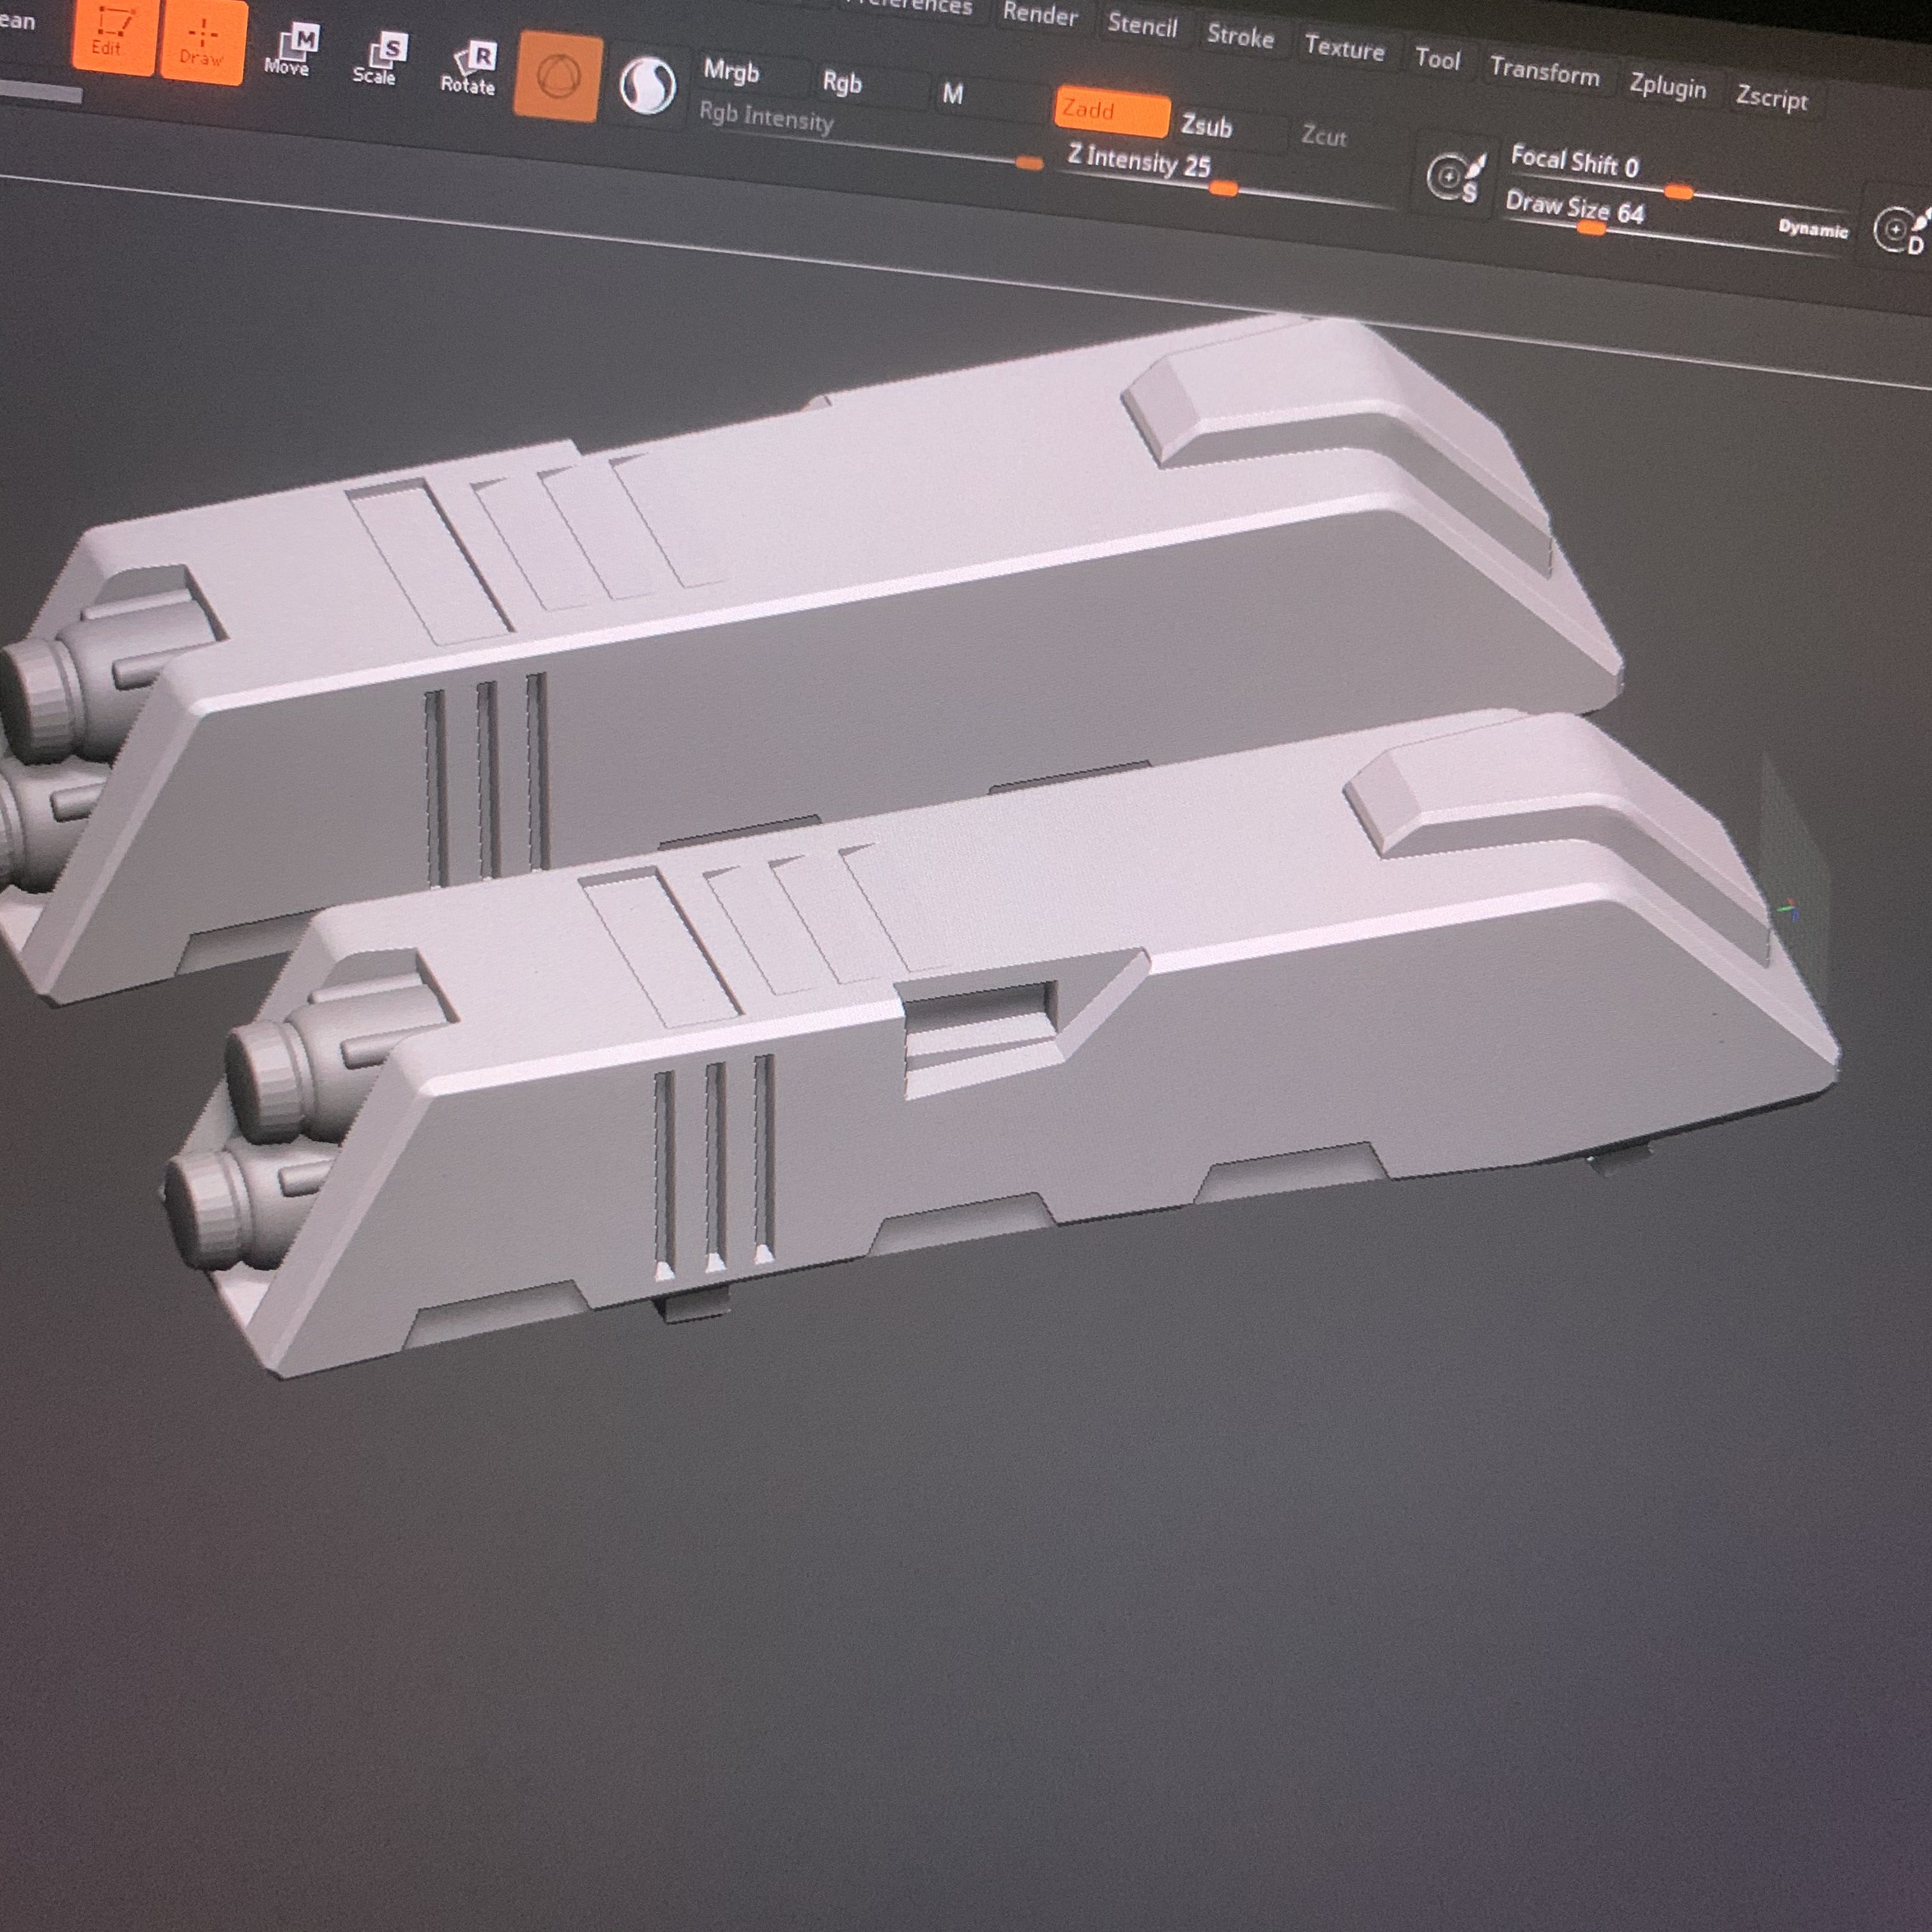Open the Zscript menu
Screen dimensions: 1932x1932
pos(1772,97)
